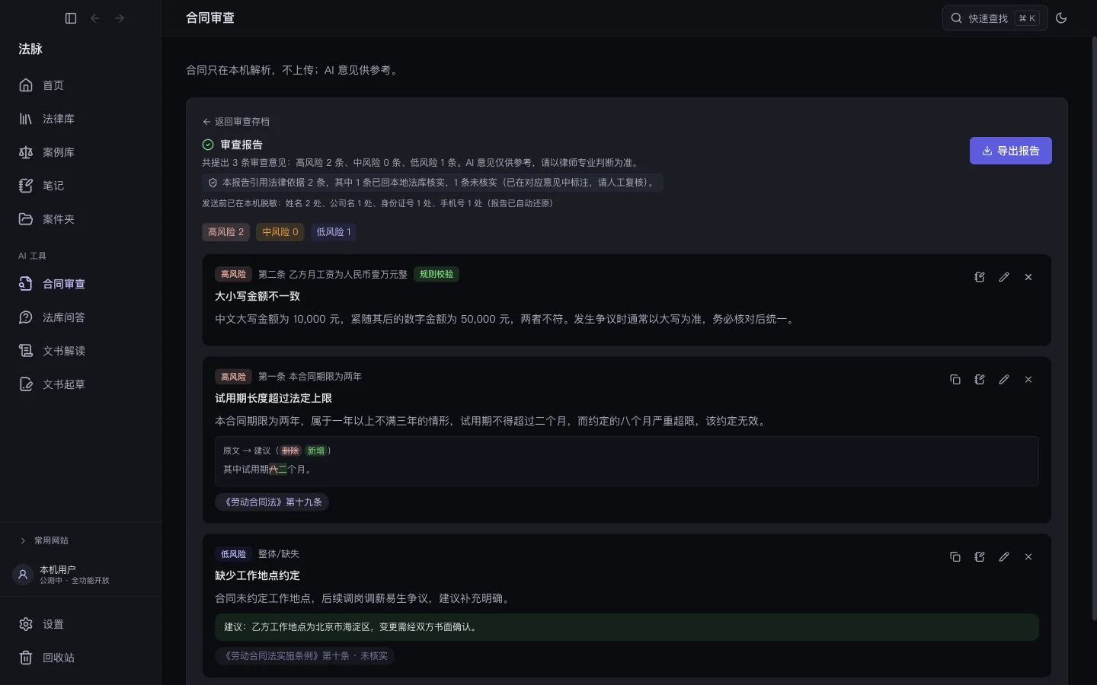Open 法库问答 tool
Viewport: 1097px width, 685px height.
(80, 317)
